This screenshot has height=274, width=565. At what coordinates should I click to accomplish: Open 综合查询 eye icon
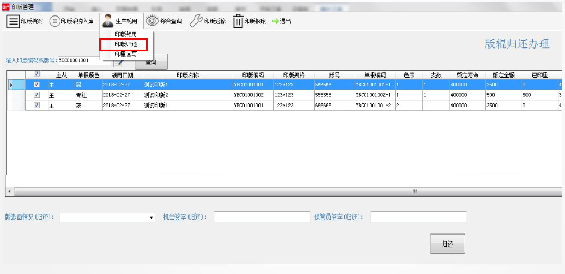point(152,21)
